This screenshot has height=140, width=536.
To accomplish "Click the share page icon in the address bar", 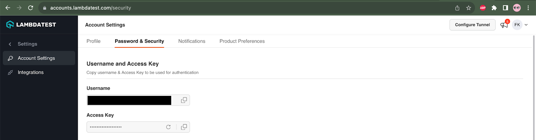I will tap(457, 8).
